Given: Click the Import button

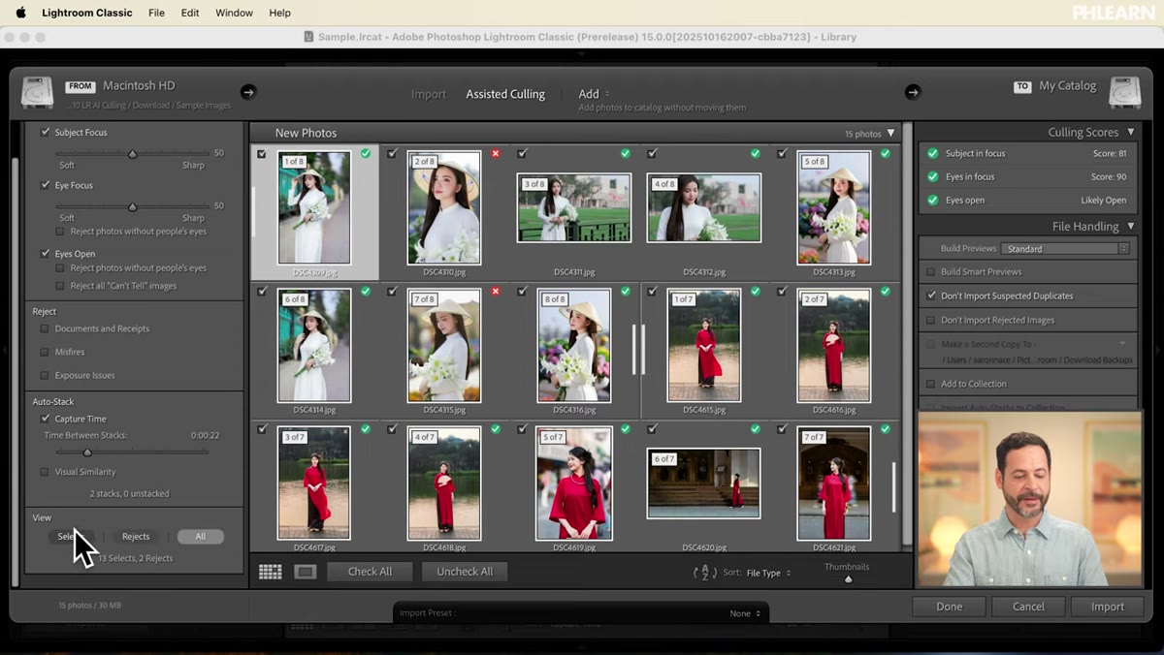Looking at the screenshot, I should (x=1108, y=607).
